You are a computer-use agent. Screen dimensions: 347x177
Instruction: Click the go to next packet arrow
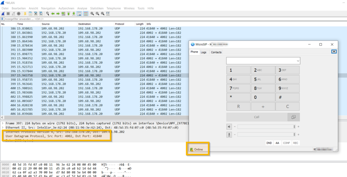(58, 13)
